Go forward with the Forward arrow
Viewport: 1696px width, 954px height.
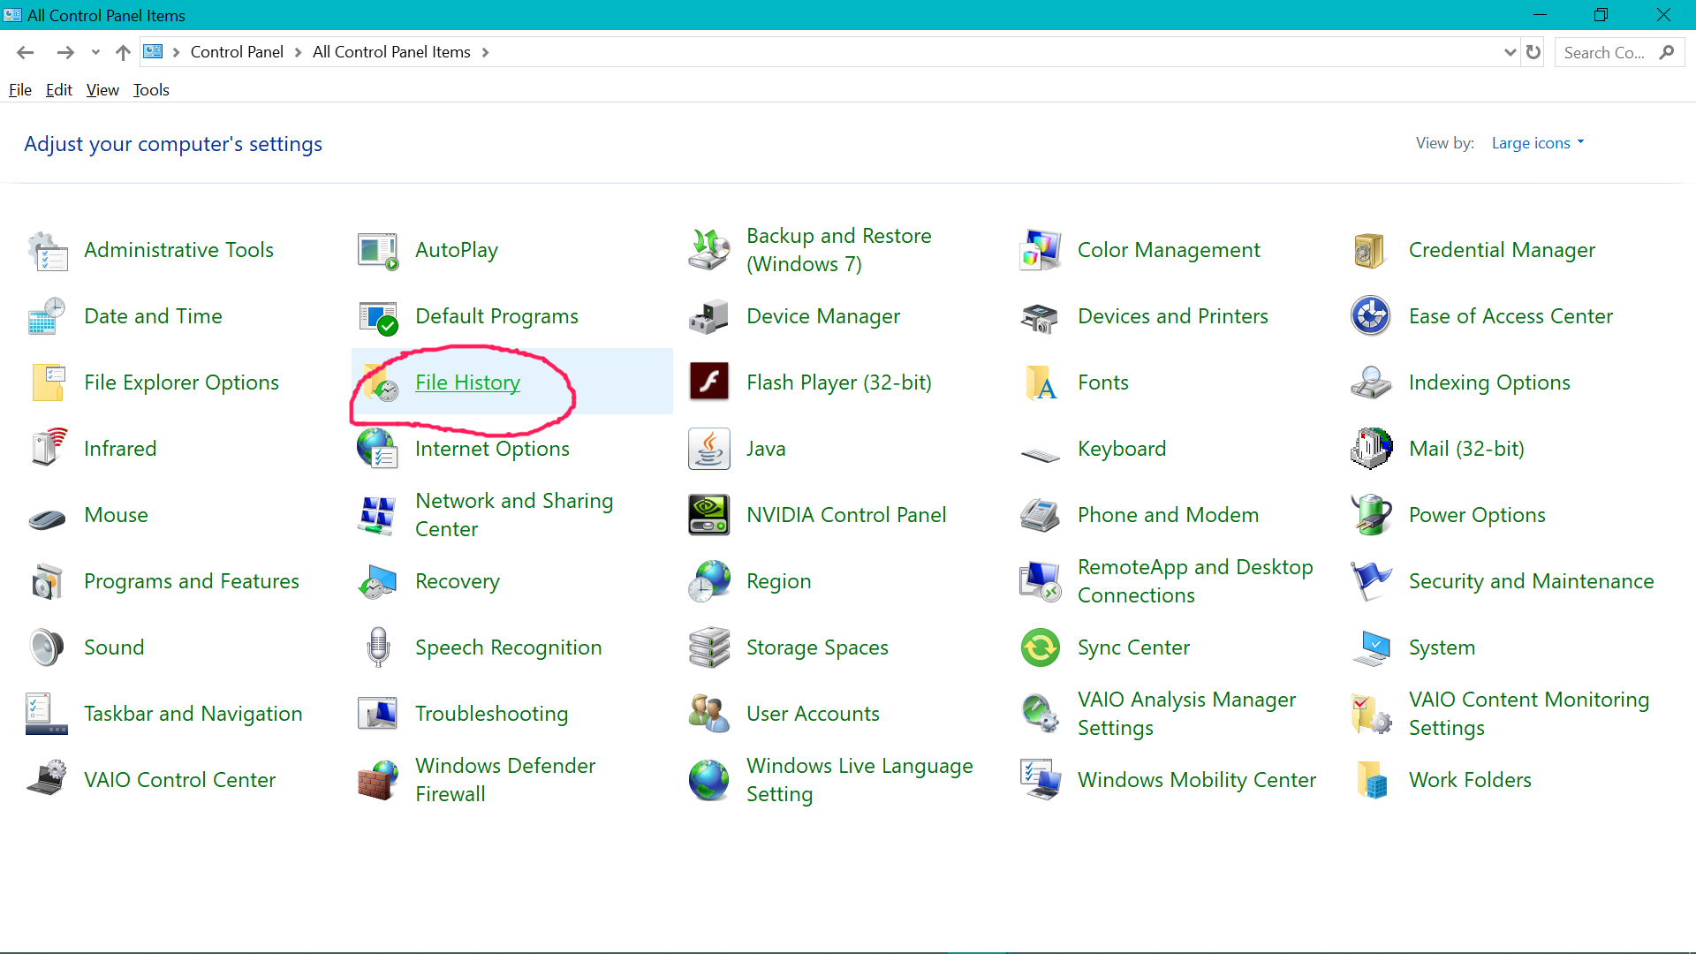65,52
